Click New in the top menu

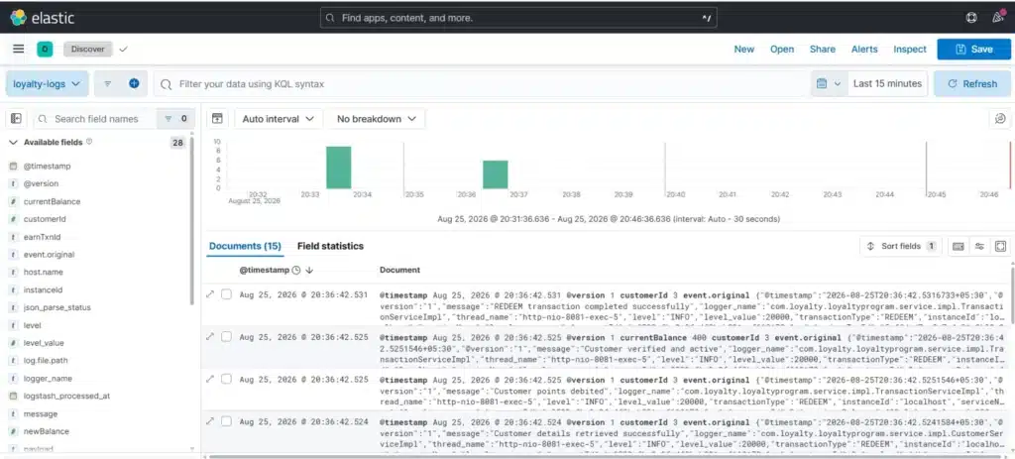[x=743, y=50]
